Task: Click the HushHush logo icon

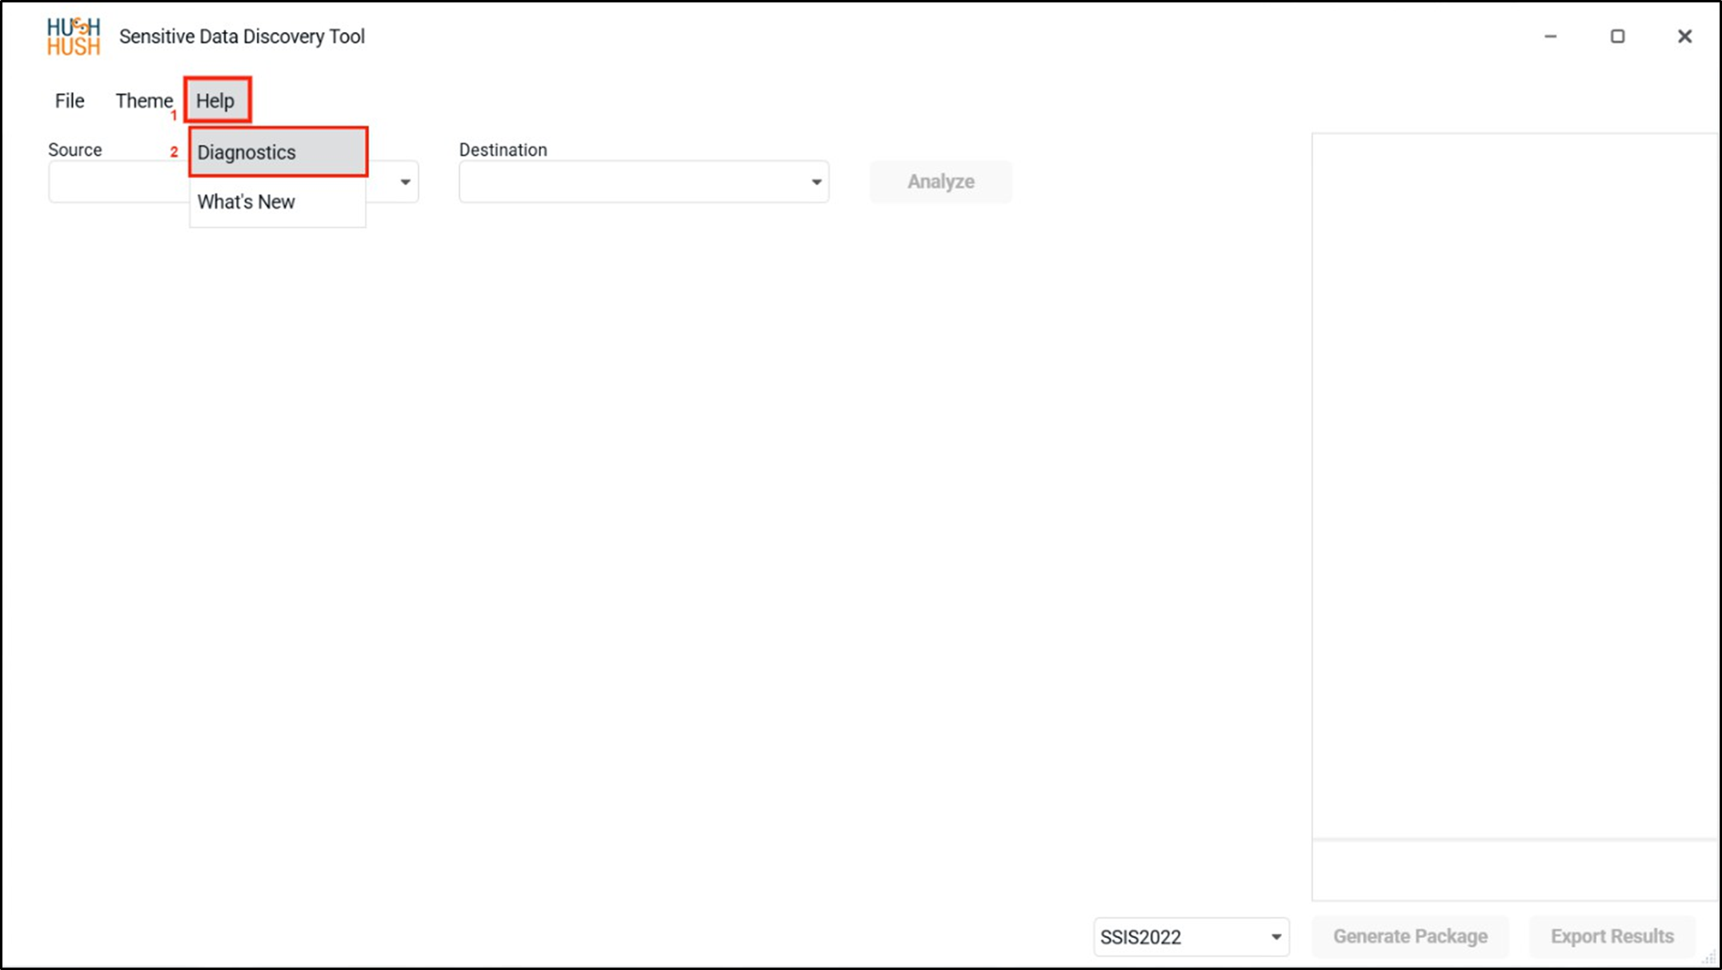Action: click(x=74, y=37)
